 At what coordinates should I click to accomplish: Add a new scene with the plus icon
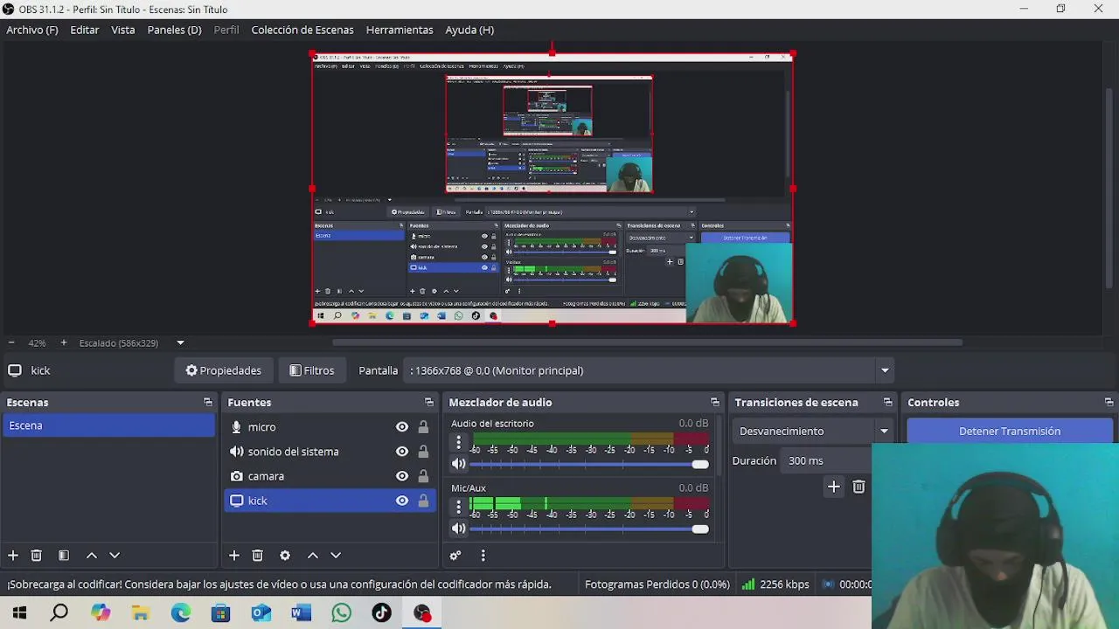pyautogui.click(x=13, y=556)
